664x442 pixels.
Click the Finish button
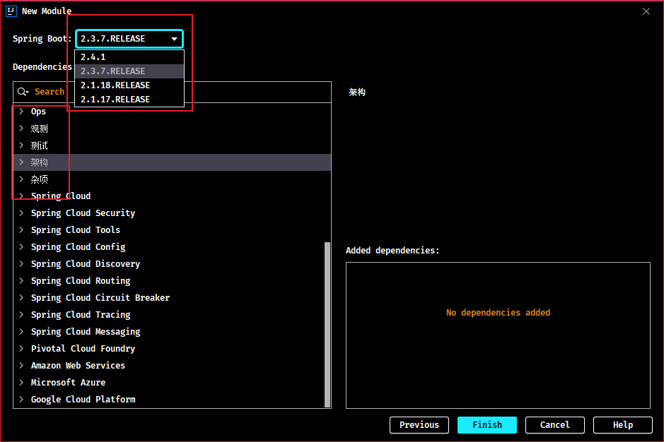coord(487,424)
